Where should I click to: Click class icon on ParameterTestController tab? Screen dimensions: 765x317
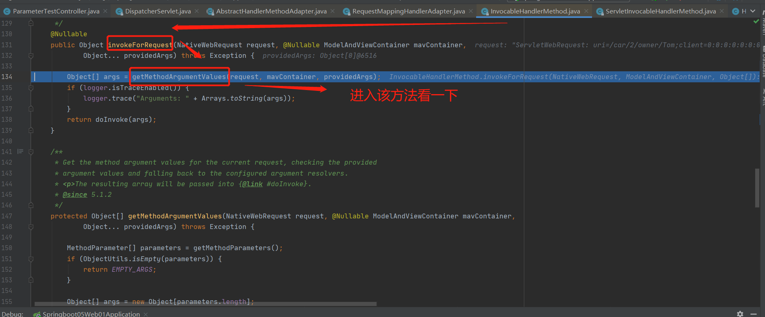[x=7, y=11]
